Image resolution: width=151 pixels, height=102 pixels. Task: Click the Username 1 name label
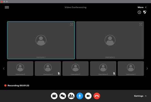(x=41, y=57)
